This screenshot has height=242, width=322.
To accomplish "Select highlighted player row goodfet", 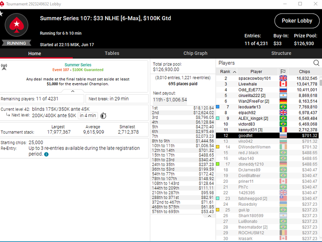I will tap(268, 135).
